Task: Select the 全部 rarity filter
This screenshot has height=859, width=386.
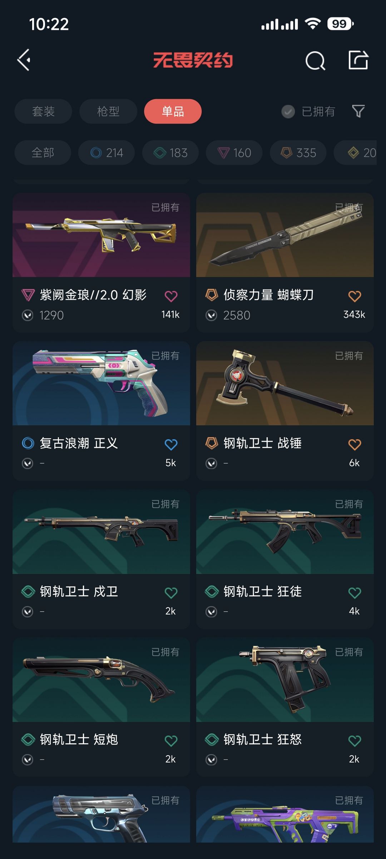Action: click(43, 153)
